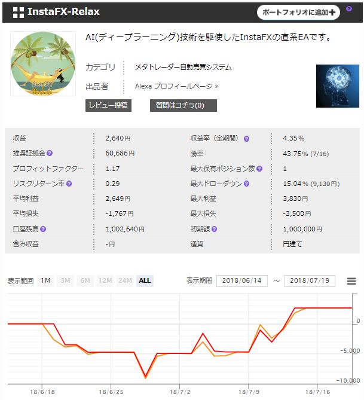The image size is (364, 400).
Task: Select the 6M display range
Action: [x=85, y=280]
